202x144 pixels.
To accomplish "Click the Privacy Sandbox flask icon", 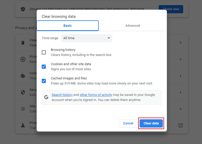I will (23, 125).
